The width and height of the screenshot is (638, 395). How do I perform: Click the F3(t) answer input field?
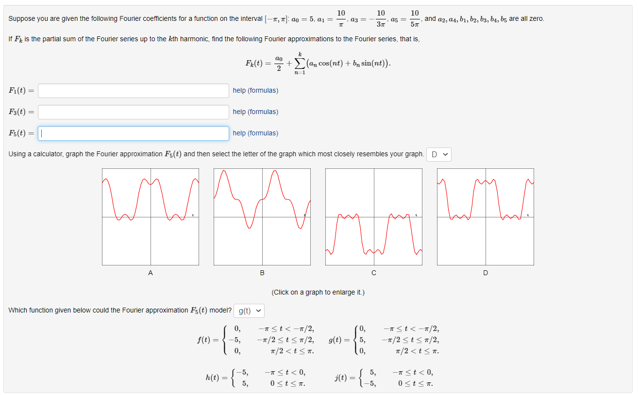(x=133, y=112)
